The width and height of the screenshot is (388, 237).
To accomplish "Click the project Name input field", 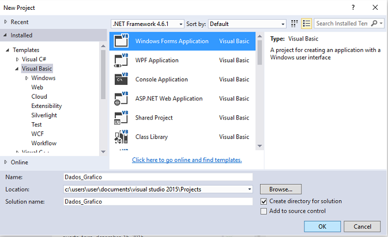I will (x=158, y=177).
